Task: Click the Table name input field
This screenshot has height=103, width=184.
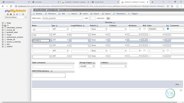Action: click(63, 18)
